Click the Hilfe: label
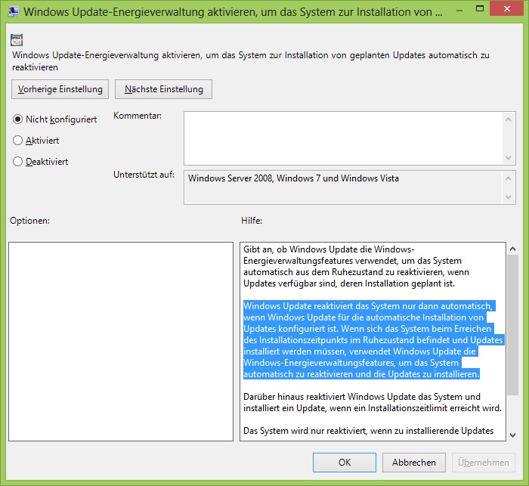Screen dimensions: 529x486 [252, 221]
